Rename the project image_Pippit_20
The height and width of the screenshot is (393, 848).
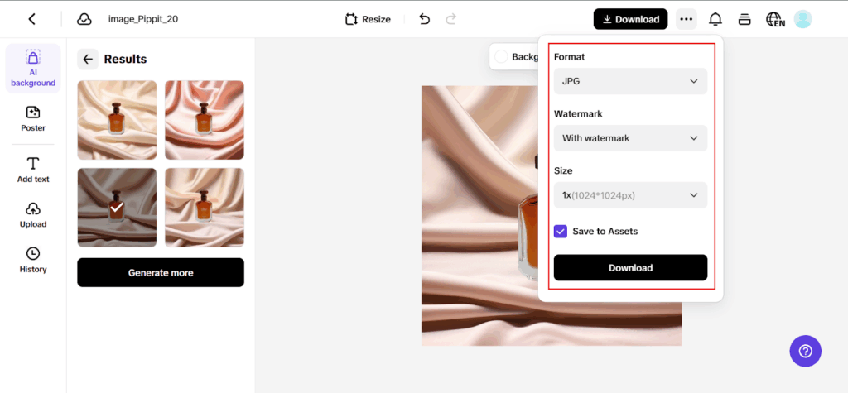(142, 19)
